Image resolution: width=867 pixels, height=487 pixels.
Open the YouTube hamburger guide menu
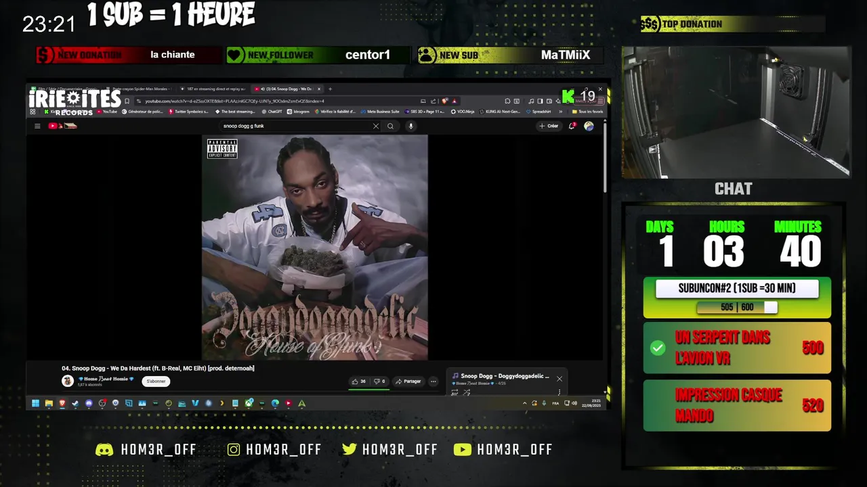click(x=37, y=126)
